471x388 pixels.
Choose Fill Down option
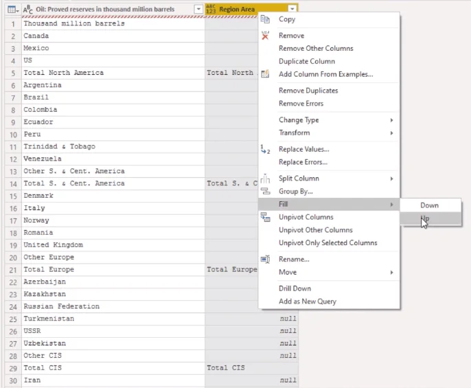coord(430,205)
